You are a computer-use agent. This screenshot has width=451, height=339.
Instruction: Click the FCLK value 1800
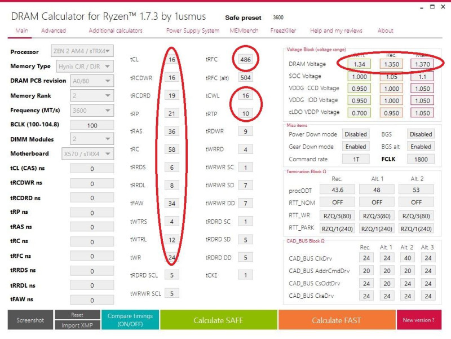[x=421, y=159]
